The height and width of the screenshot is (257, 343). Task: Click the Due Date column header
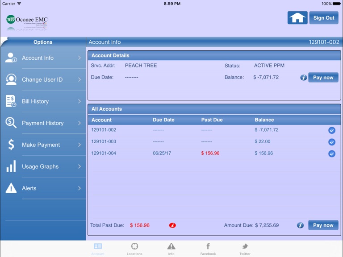[163, 120]
